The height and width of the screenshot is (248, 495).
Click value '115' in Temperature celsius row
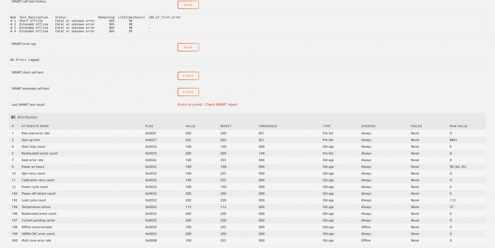[x=188, y=207]
